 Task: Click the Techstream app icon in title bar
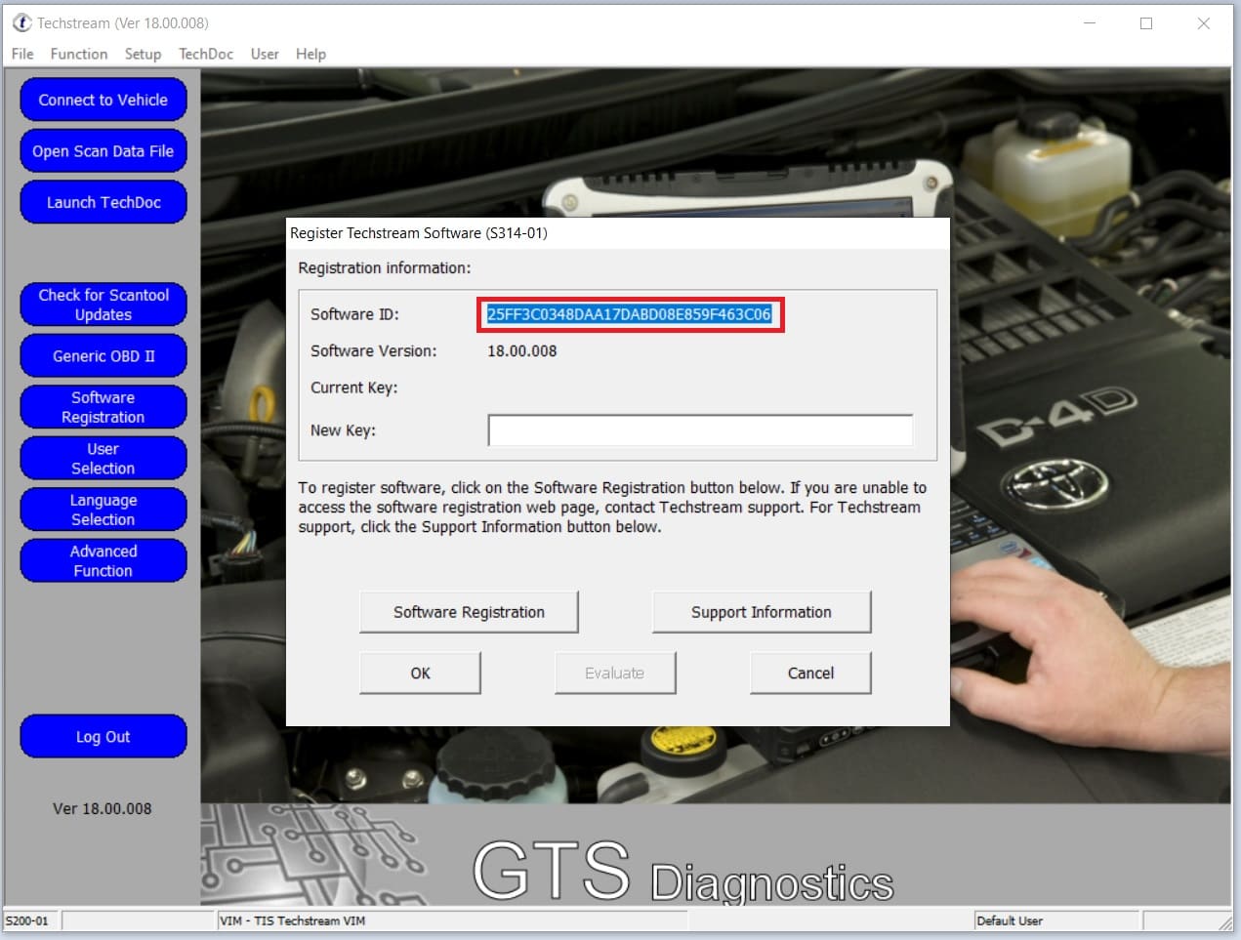[21, 22]
